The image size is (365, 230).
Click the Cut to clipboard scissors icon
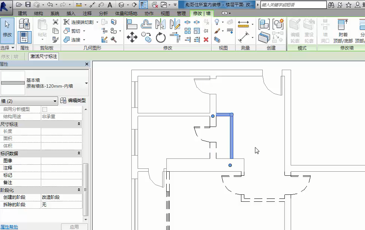pyautogui.click(x=56, y=22)
